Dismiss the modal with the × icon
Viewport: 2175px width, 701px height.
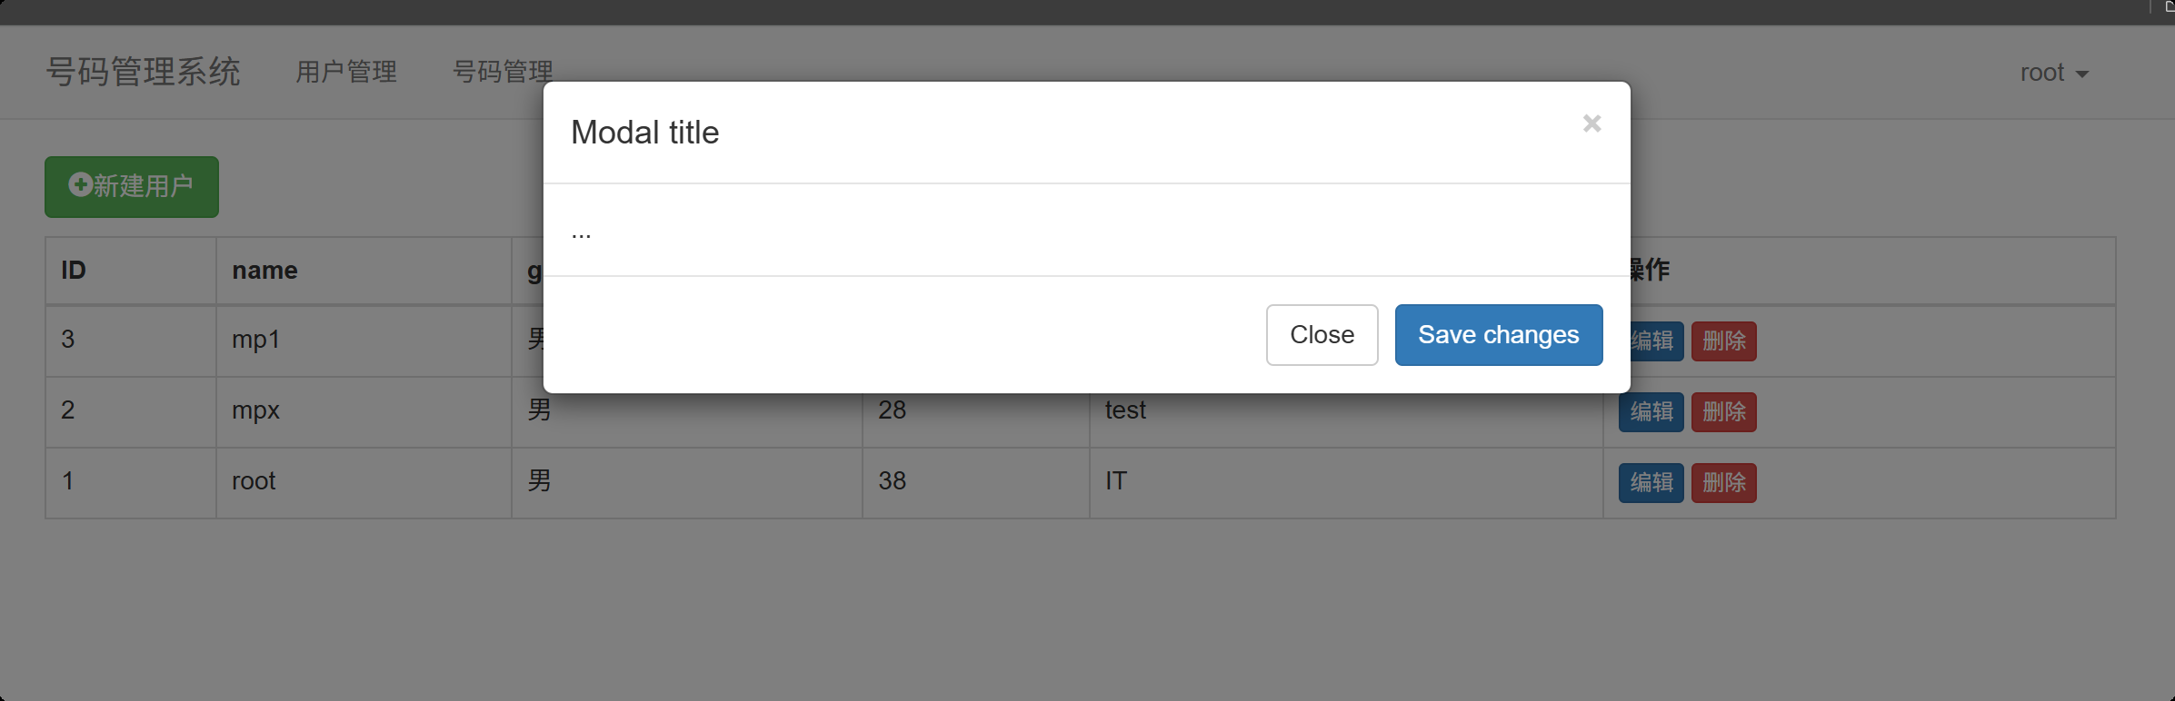pyautogui.click(x=1591, y=123)
